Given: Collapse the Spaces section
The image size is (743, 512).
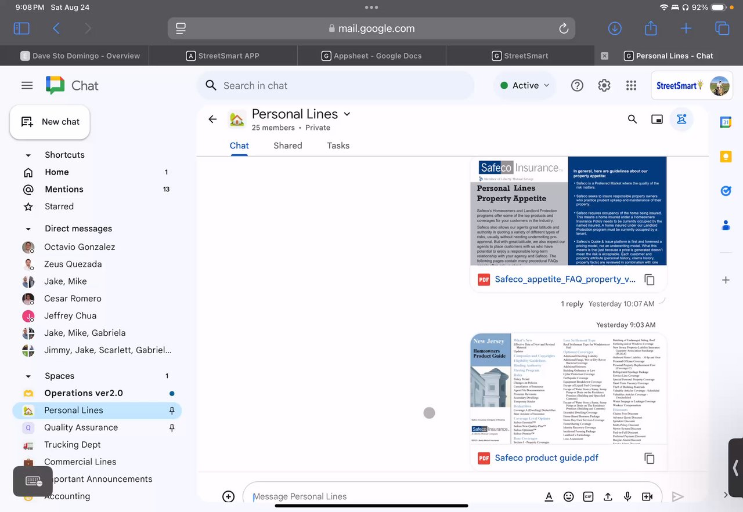Looking at the screenshot, I should 28,376.
